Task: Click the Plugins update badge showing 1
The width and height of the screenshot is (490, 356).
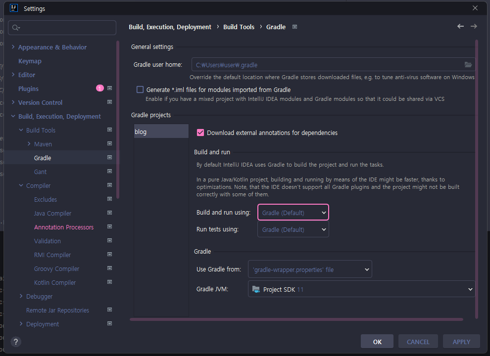Action: click(99, 89)
